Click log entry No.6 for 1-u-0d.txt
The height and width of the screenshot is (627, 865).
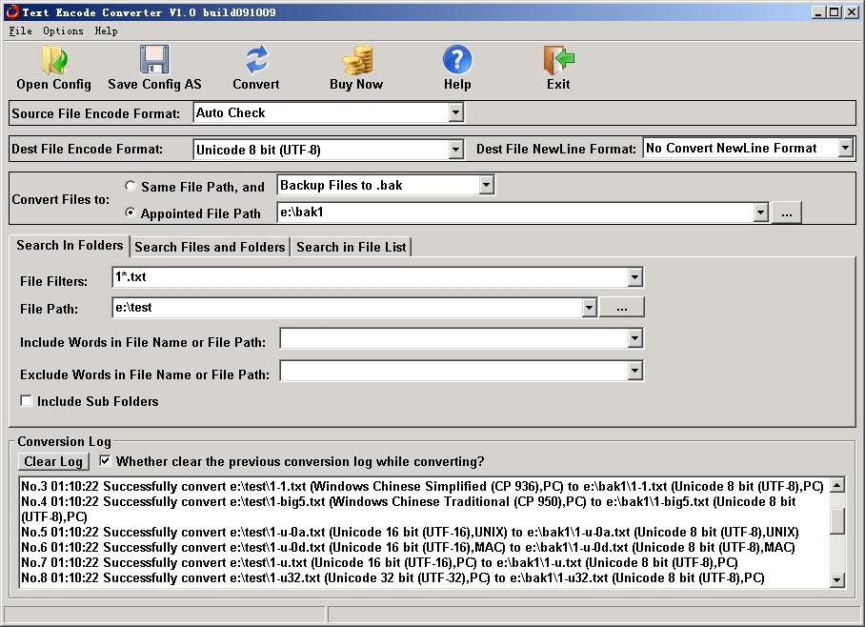pos(408,547)
